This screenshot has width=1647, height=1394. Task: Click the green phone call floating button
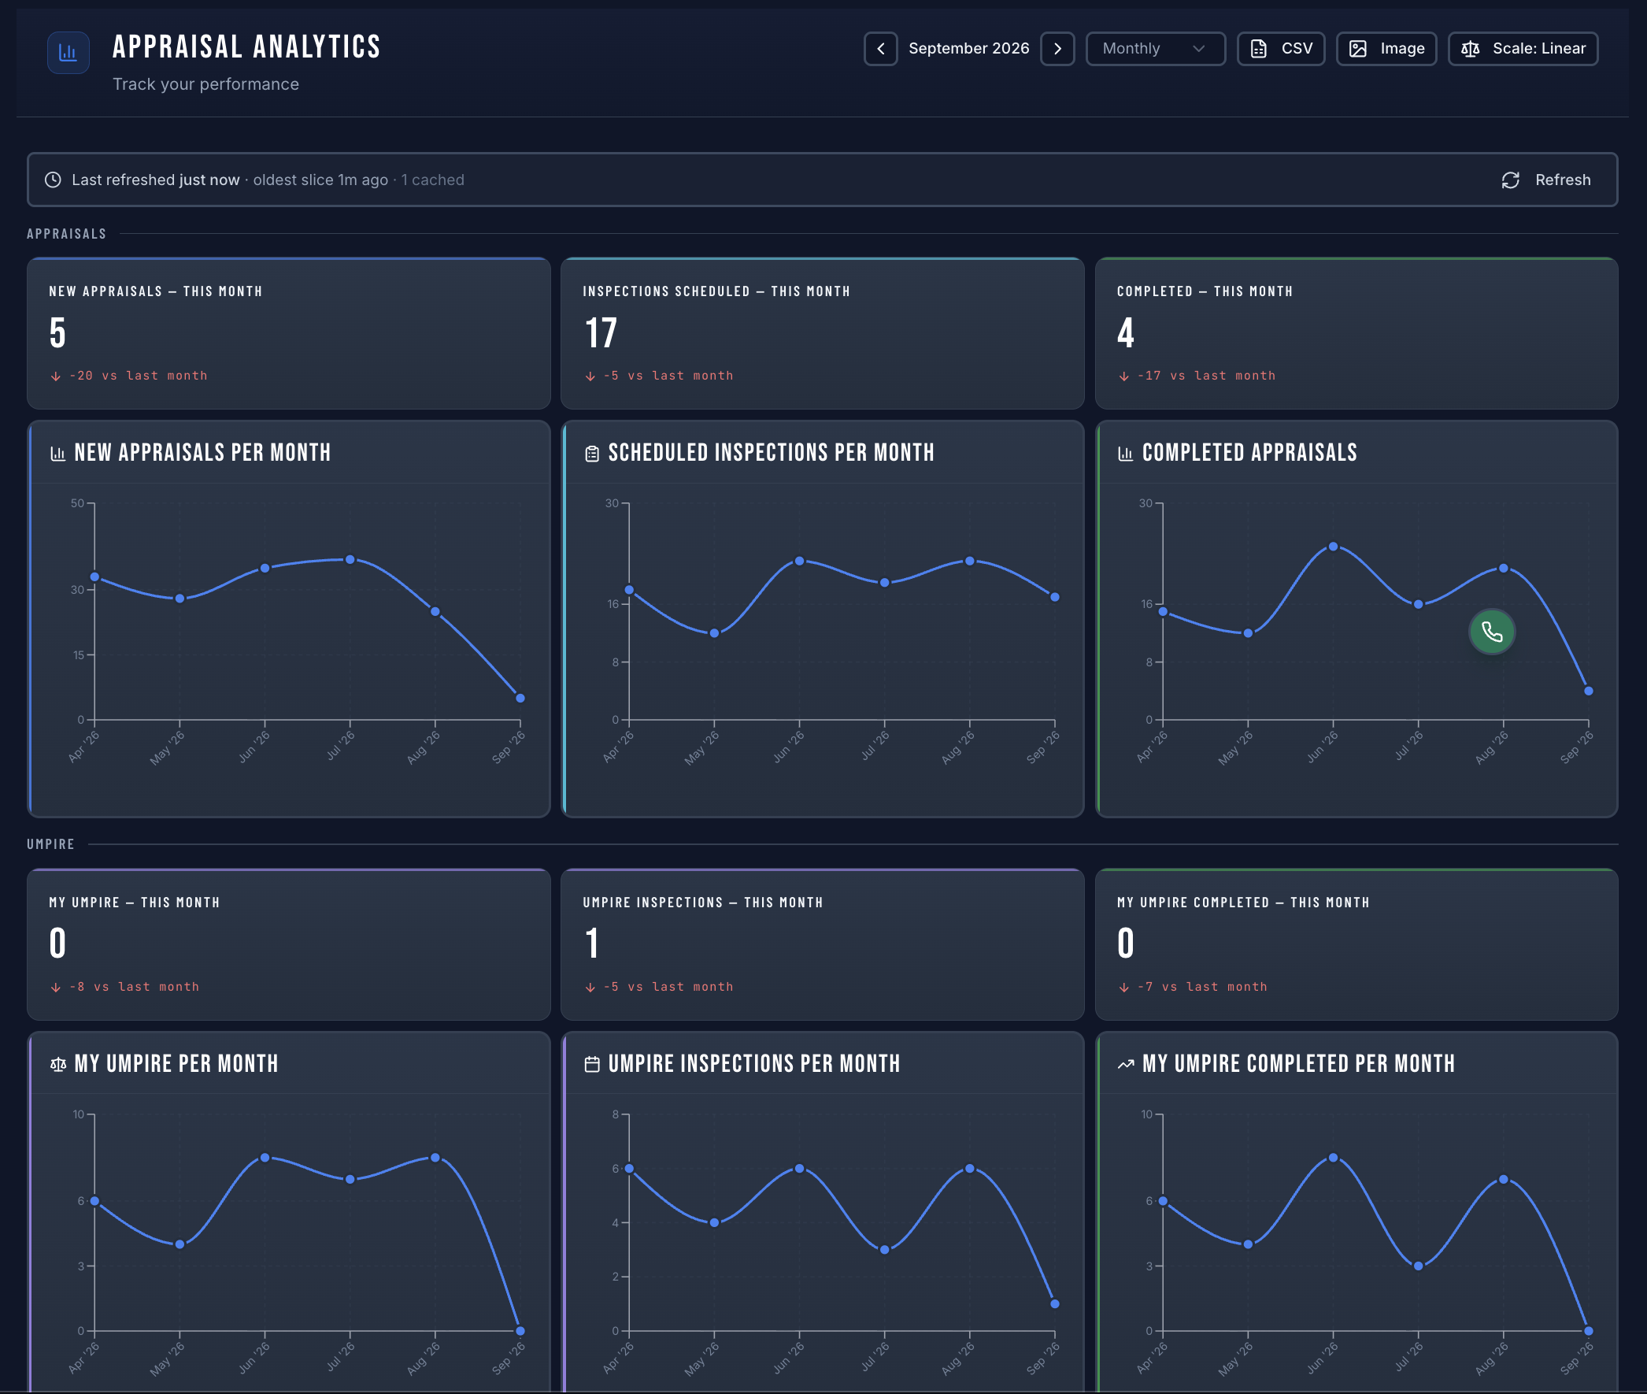click(x=1491, y=632)
